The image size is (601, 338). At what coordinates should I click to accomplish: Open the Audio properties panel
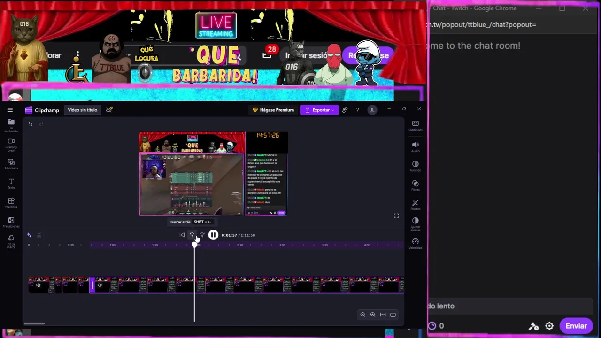[415, 147]
